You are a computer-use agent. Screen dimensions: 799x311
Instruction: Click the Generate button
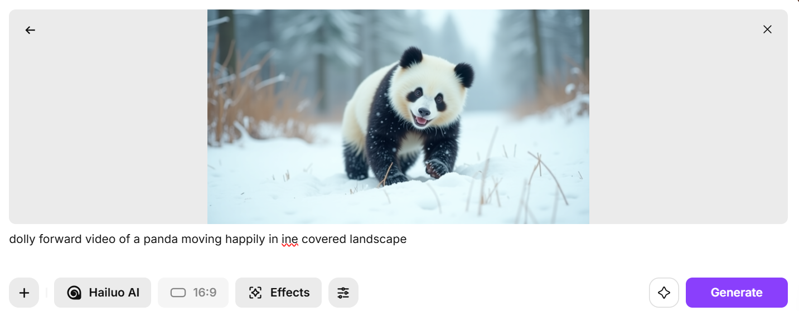click(x=737, y=293)
